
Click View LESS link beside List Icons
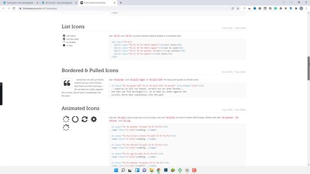coord(227,28)
